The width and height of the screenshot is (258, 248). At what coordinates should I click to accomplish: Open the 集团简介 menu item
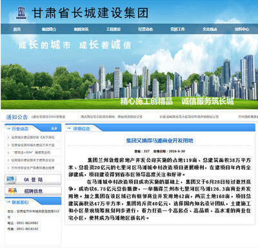point(49,29)
